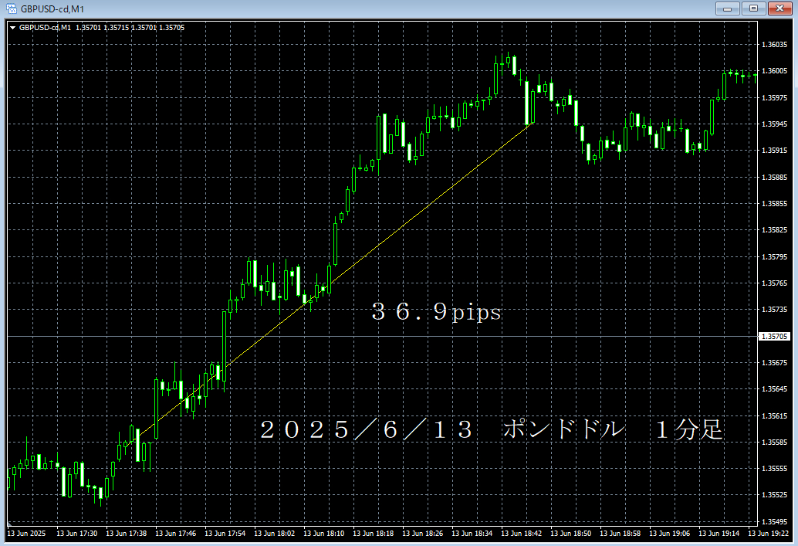The width and height of the screenshot is (798, 546).
Task: Click time axis label '13 Jun 17:54'
Action: point(225,534)
